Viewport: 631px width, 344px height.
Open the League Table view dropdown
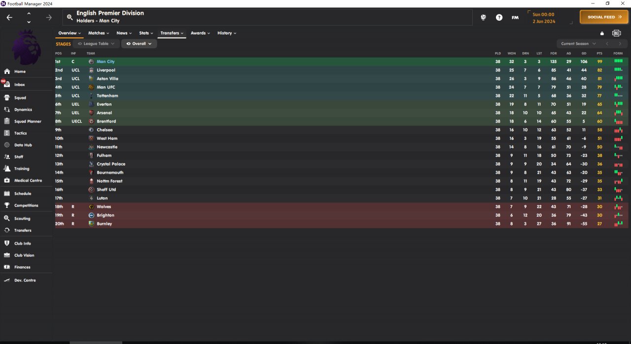[x=97, y=44]
